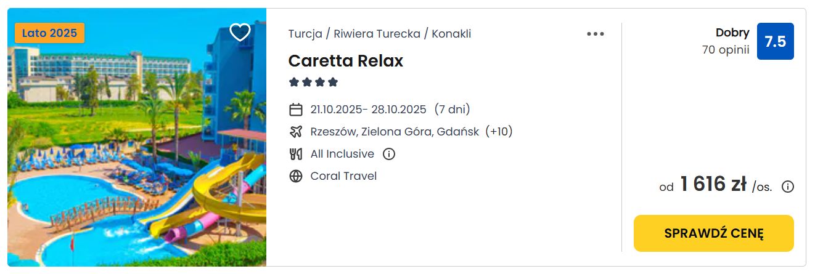
Task: Select the Konakli location breadcrumb
Action: [451, 34]
